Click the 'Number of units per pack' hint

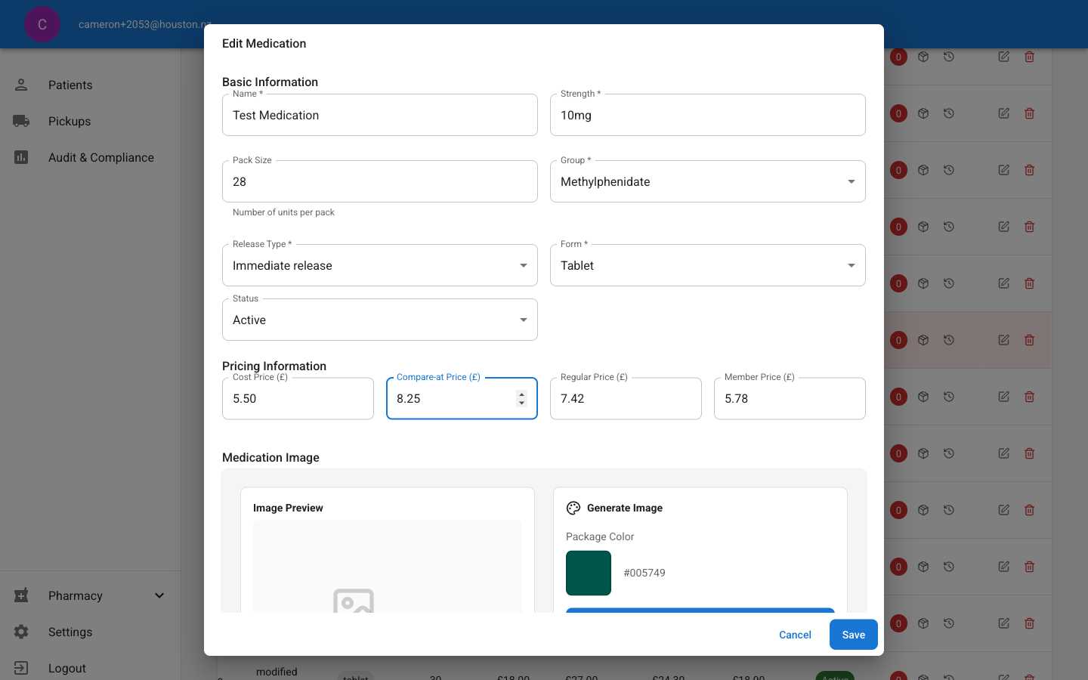click(283, 212)
